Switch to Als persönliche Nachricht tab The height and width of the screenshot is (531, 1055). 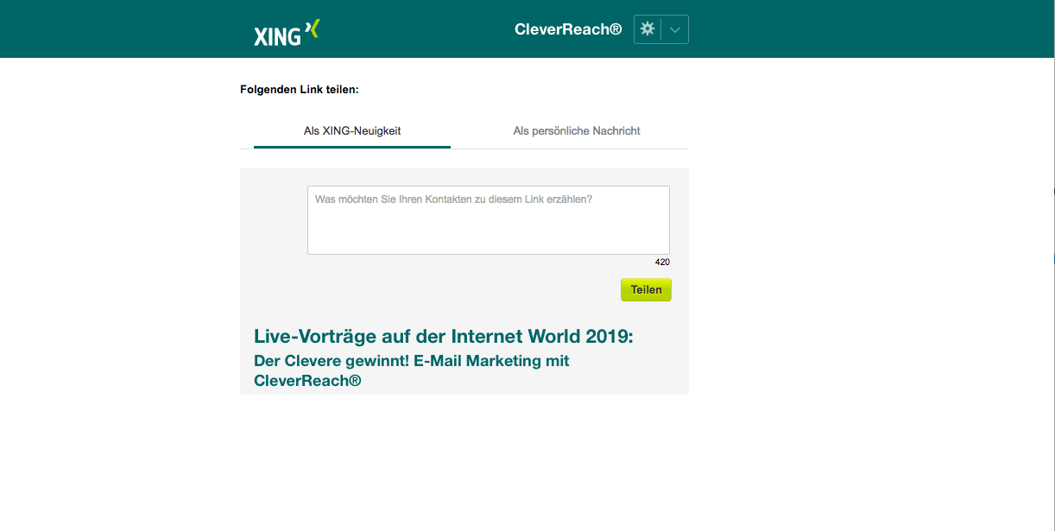(x=577, y=131)
